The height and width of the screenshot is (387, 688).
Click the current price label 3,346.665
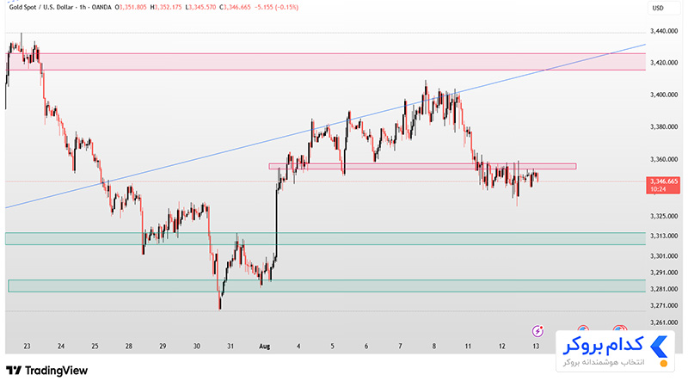pos(663,185)
